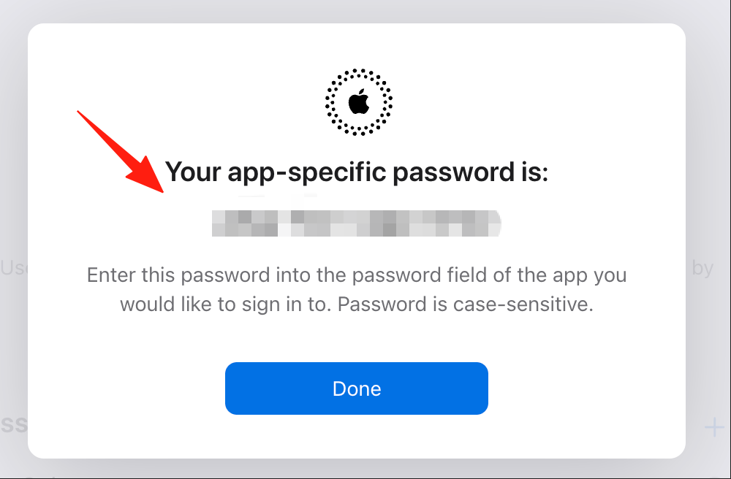Select the blurred app-specific password text
The image size is (731, 479).
(357, 223)
